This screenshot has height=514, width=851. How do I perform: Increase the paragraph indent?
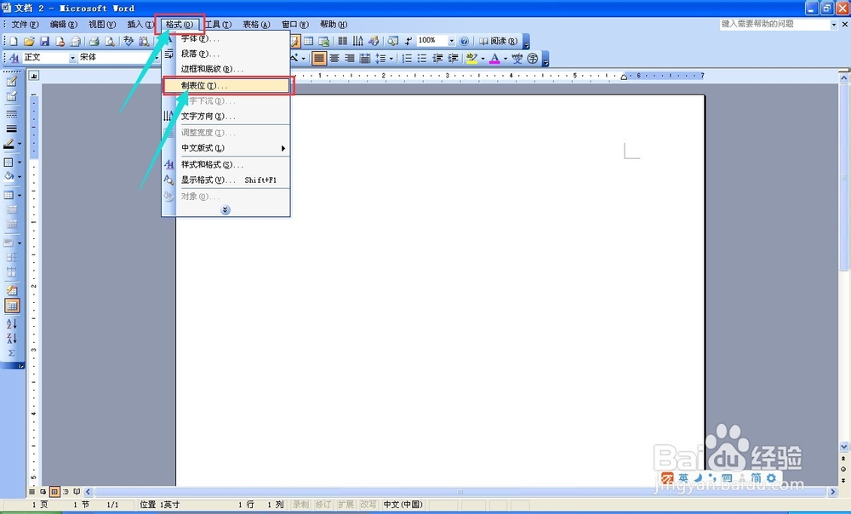tap(453, 58)
